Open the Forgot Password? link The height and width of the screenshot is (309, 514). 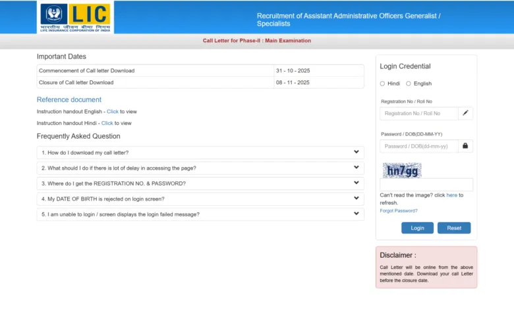(x=399, y=211)
